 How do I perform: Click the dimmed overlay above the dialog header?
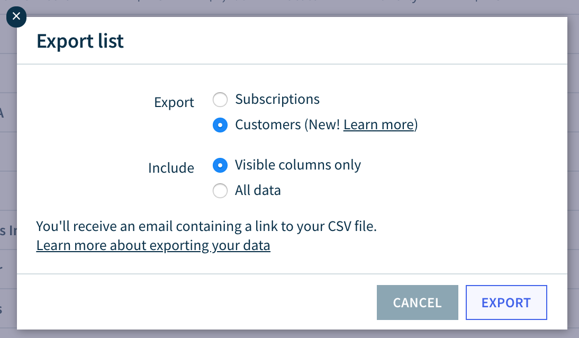(295, 8)
